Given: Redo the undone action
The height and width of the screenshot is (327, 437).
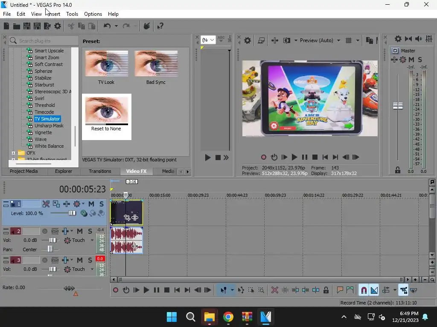Looking at the screenshot, I should coord(126,26).
